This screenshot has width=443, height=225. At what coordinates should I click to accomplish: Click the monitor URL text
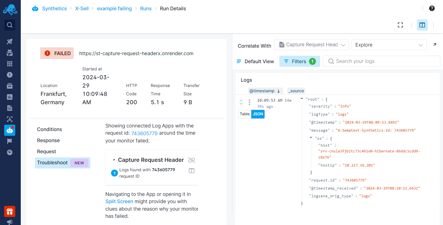coord(136,53)
